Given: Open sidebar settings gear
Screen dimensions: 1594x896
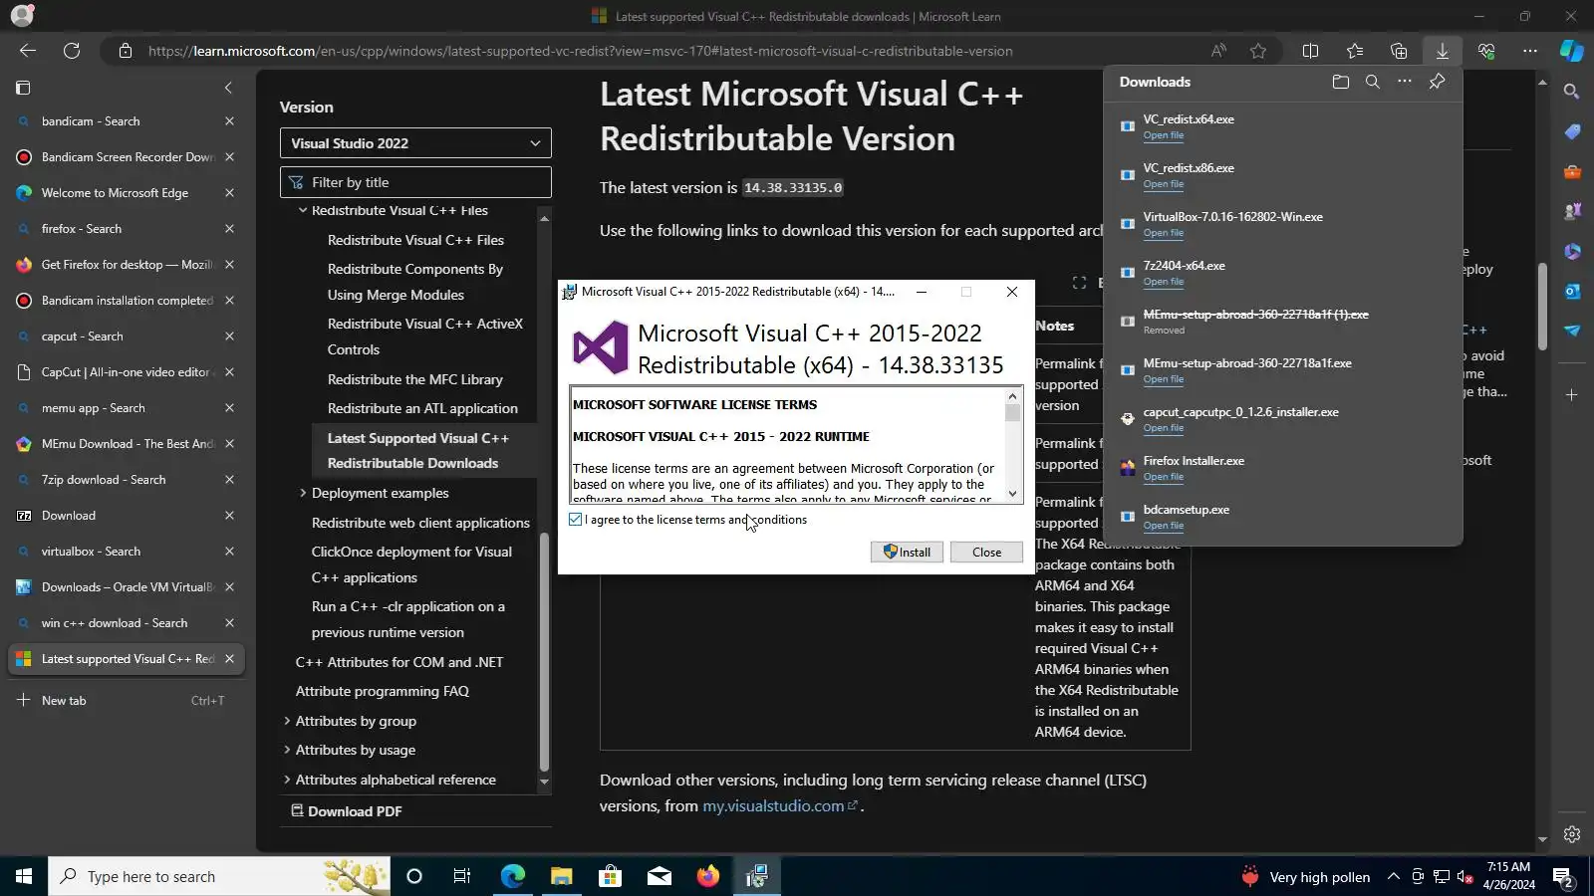Looking at the screenshot, I should (1572, 834).
